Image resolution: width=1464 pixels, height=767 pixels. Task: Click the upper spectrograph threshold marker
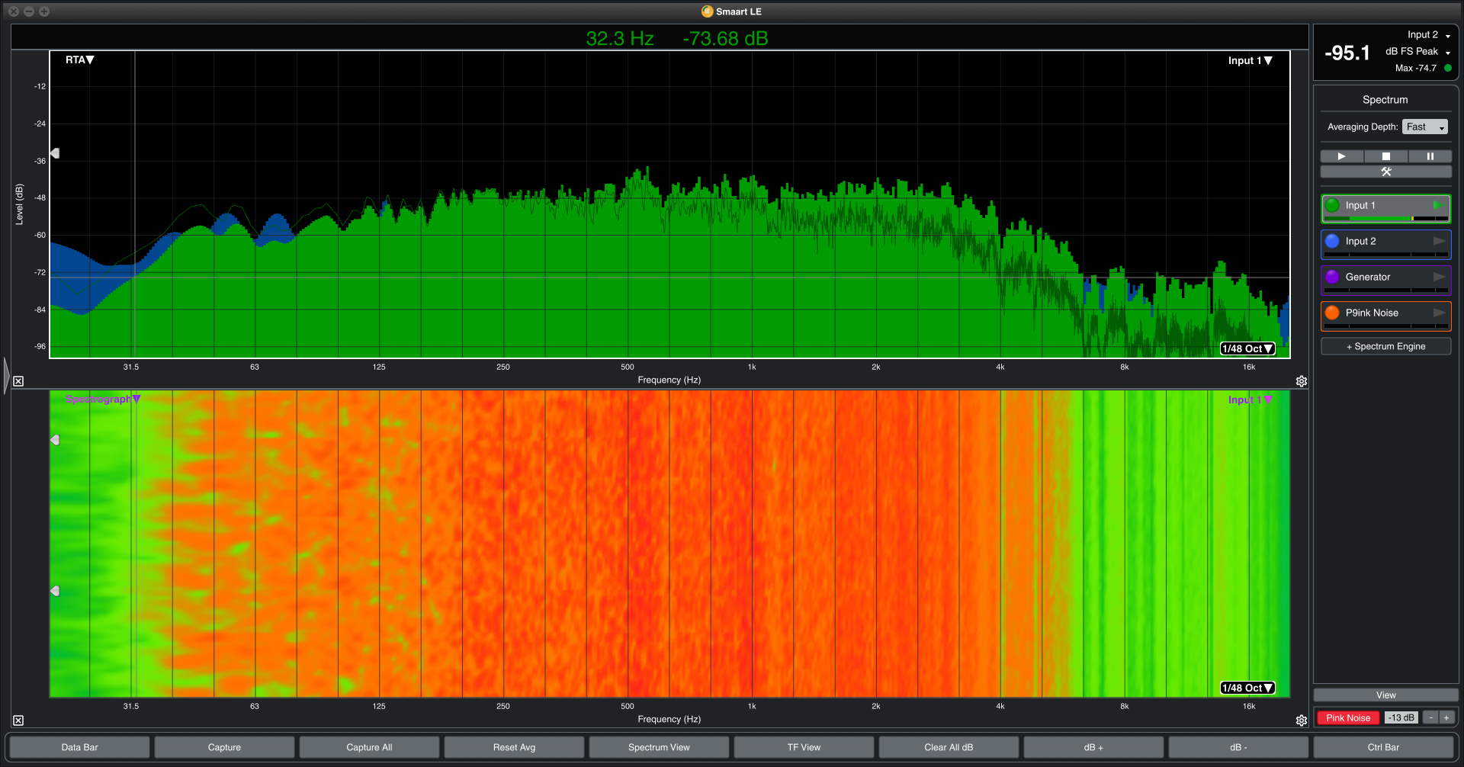(55, 440)
